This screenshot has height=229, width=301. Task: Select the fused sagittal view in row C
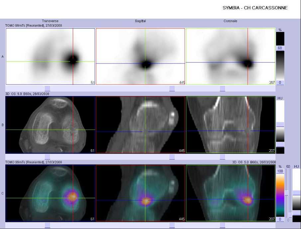[x=140, y=193]
